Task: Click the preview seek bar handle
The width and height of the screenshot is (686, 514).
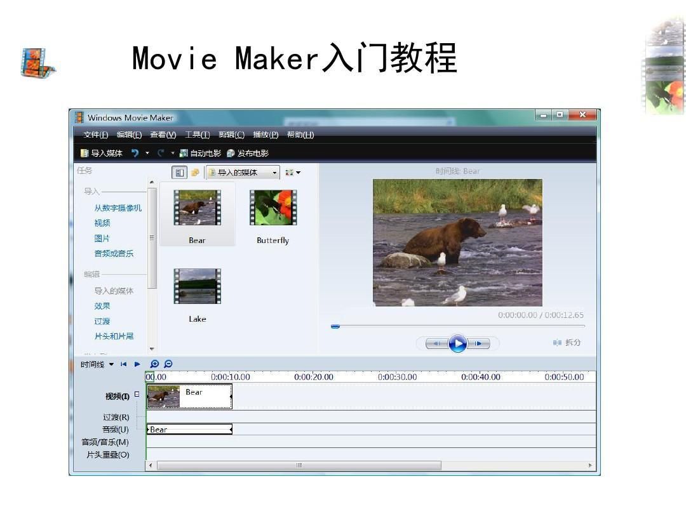Action: click(335, 326)
